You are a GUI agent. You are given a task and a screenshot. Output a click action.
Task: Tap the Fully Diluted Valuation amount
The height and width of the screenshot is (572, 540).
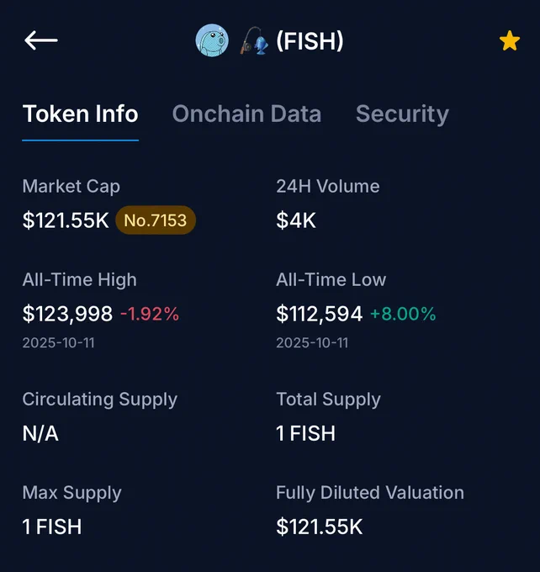click(320, 527)
